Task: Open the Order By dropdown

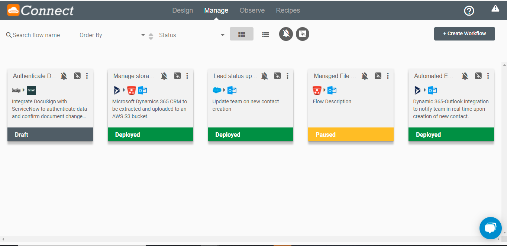Action: click(112, 35)
